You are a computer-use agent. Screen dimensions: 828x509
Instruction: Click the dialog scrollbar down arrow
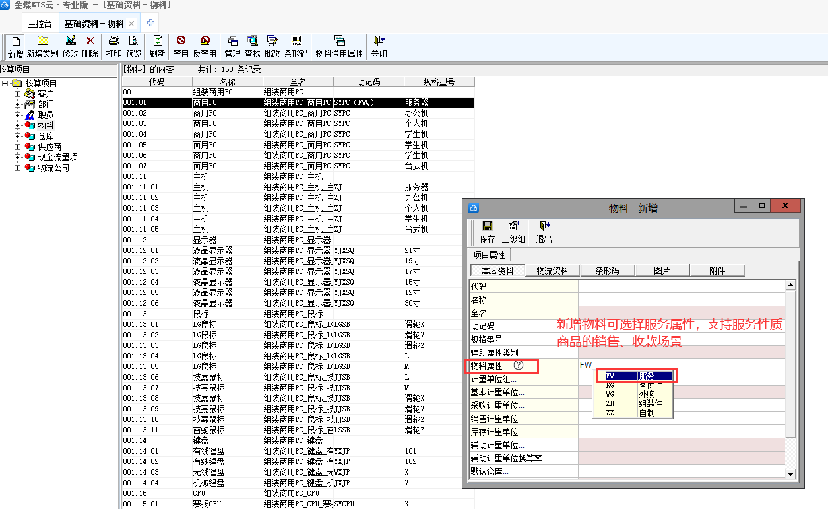[790, 473]
